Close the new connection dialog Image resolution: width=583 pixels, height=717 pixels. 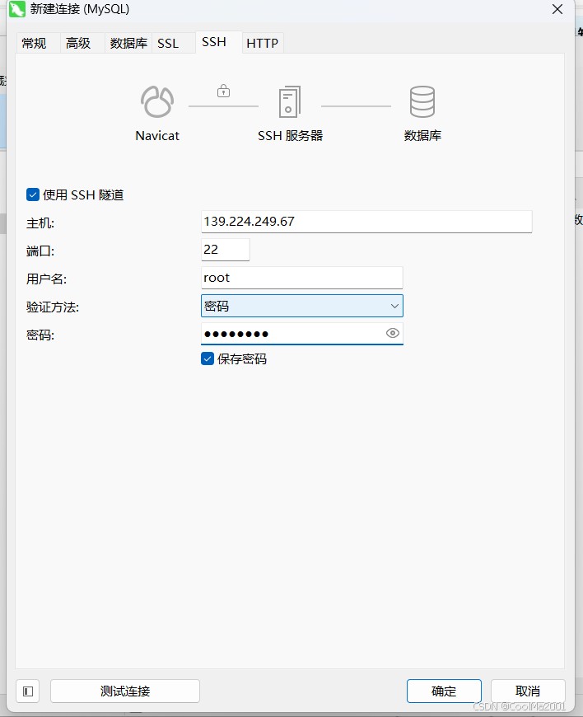pyautogui.click(x=557, y=9)
